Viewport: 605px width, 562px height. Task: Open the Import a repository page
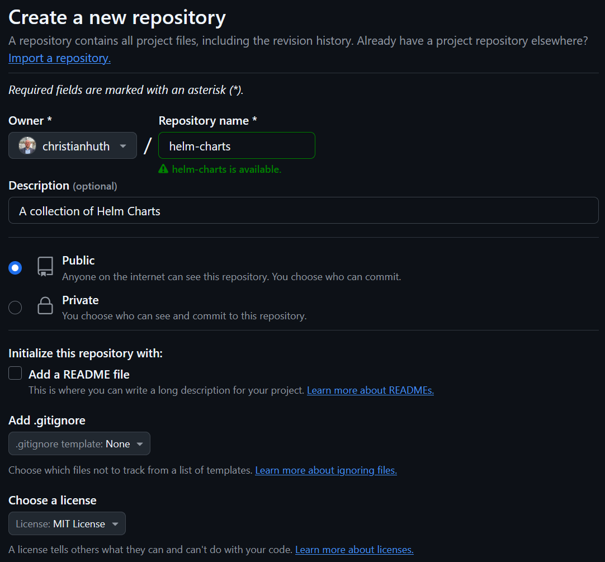coord(59,58)
